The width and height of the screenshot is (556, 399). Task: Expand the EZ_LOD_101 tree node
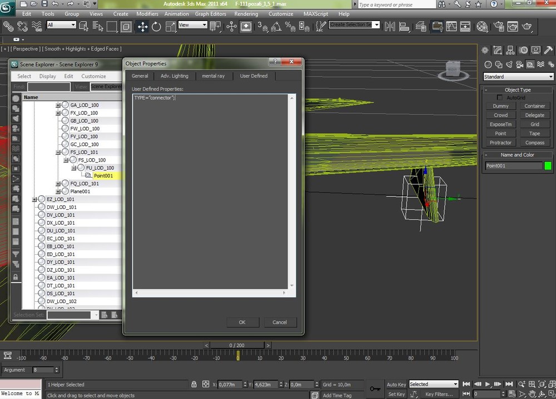tap(34, 199)
